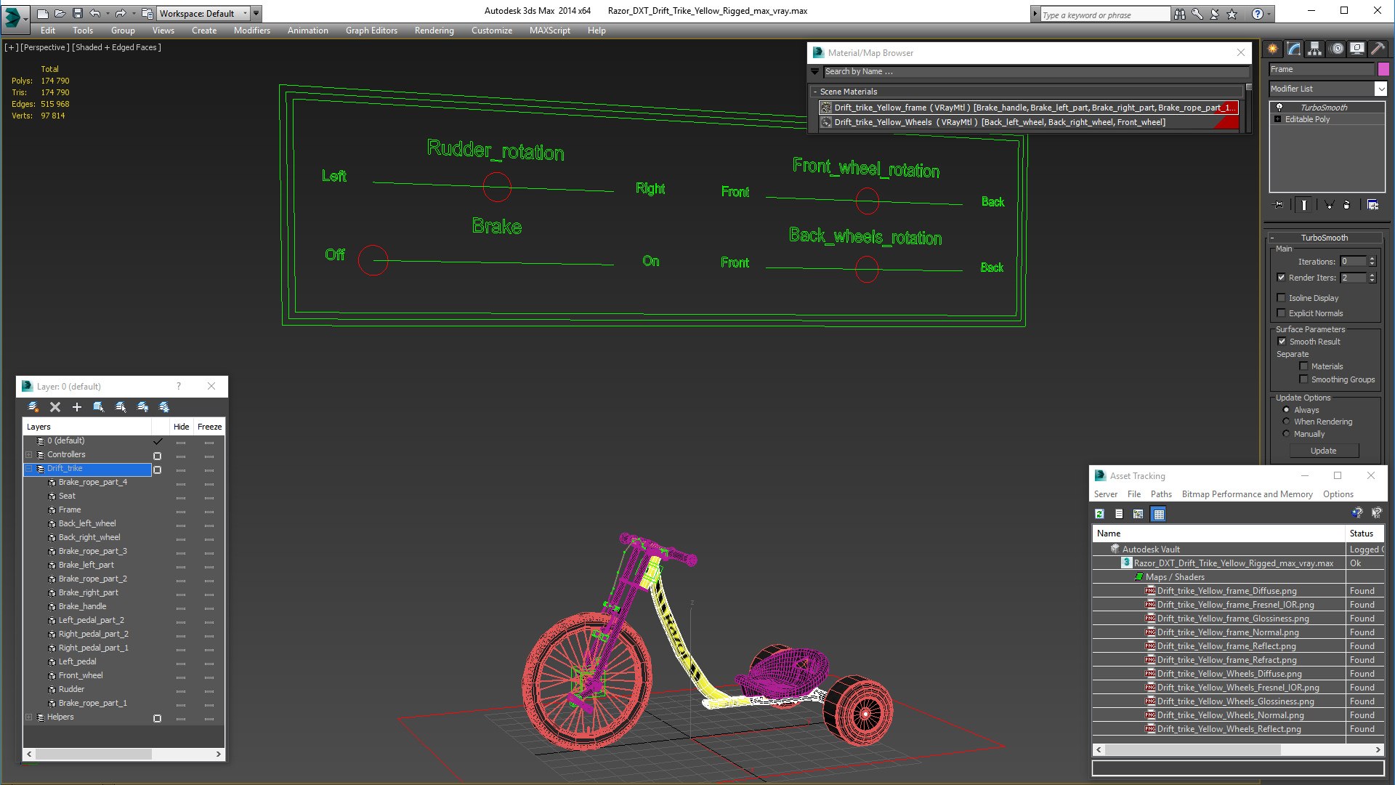1395x785 pixels.
Task: Click the Update button
Action: click(x=1323, y=451)
